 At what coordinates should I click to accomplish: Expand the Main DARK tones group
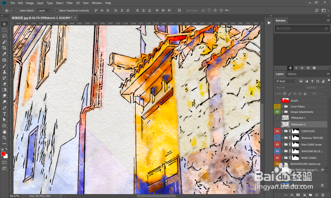(282, 145)
